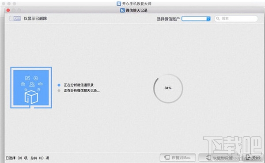Screen dimensions: 265x163
Task: Click 正在分析微信聊天记录... status text
Action: (x=82, y=91)
